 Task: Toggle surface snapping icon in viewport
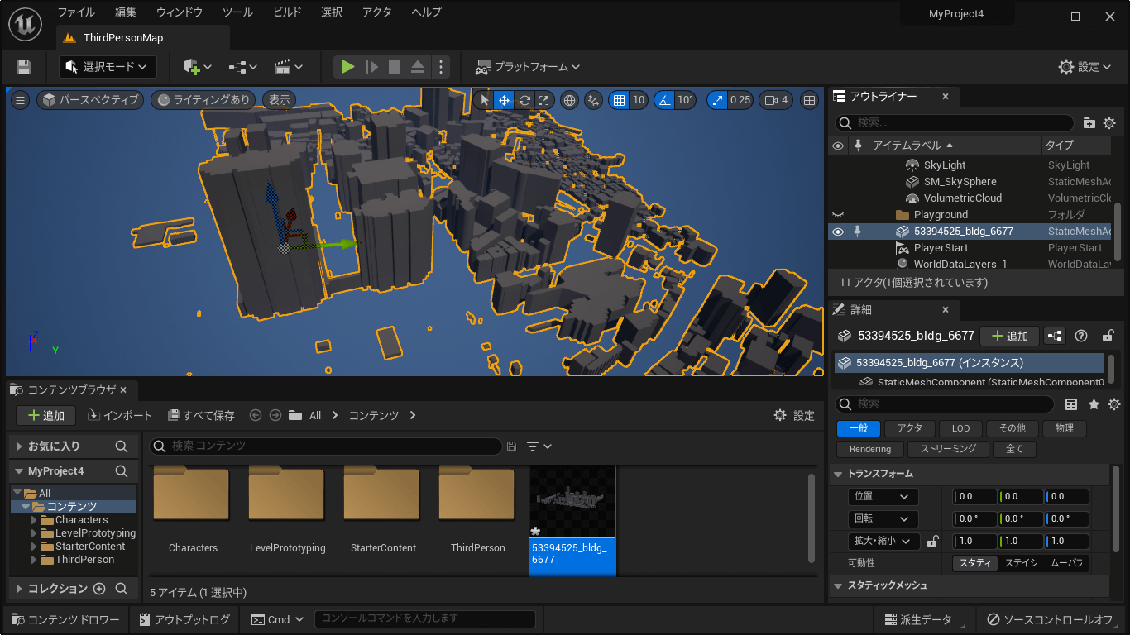[x=593, y=100]
